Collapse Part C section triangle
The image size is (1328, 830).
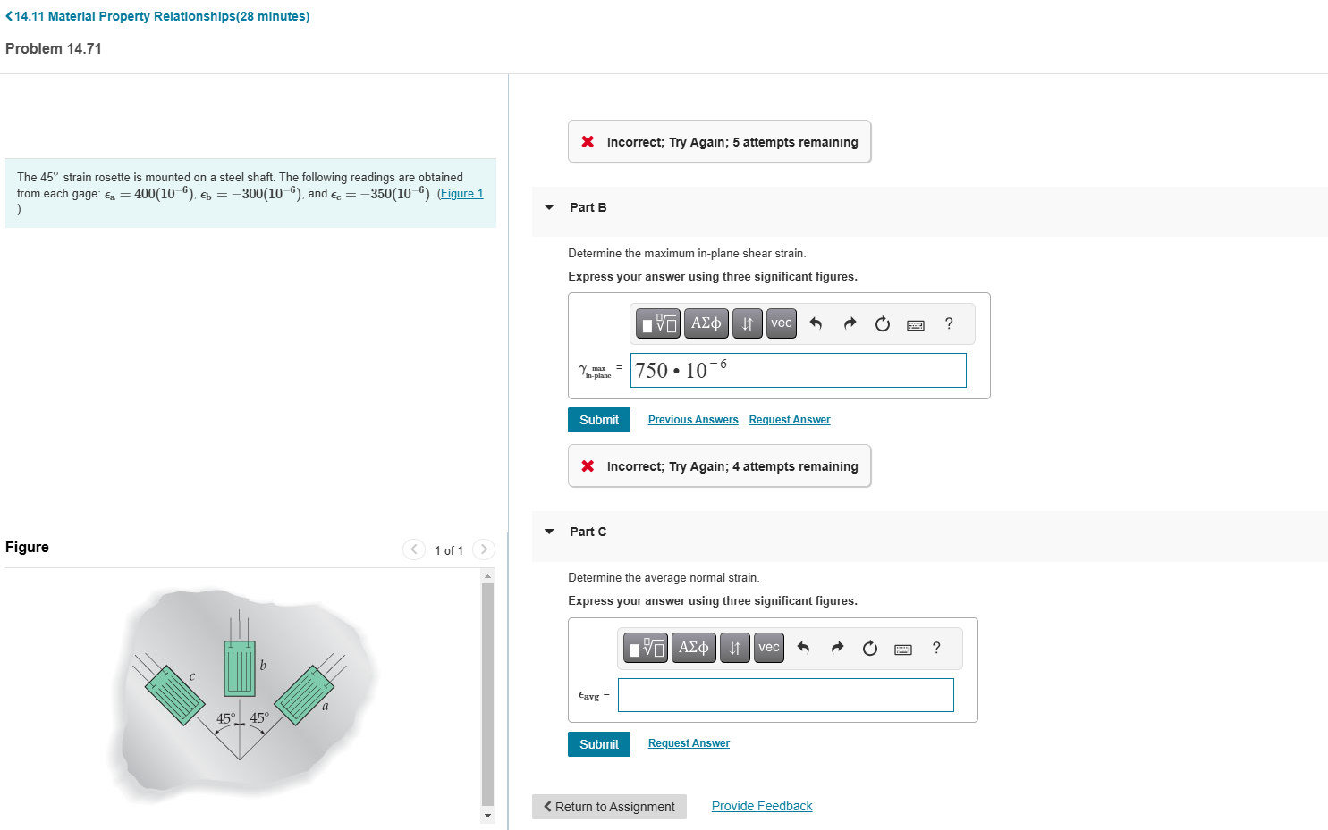pos(549,532)
